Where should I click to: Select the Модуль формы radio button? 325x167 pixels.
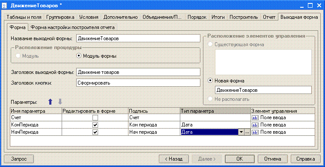click(78, 56)
